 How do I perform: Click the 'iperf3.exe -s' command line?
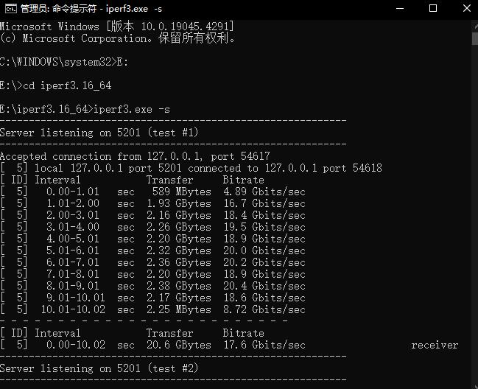pyautogui.click(x=85, y=109)
